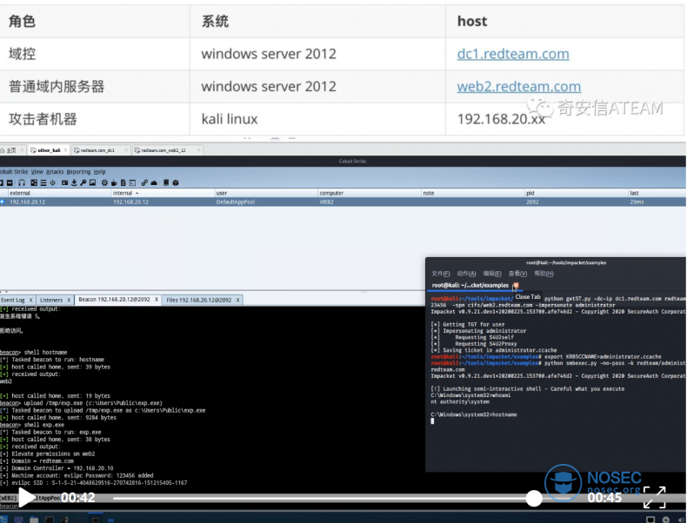The height and width of the screenshot is (523, 687).
Task: Open the Help menu in Cobalt Strike
Action: (99, 171)
